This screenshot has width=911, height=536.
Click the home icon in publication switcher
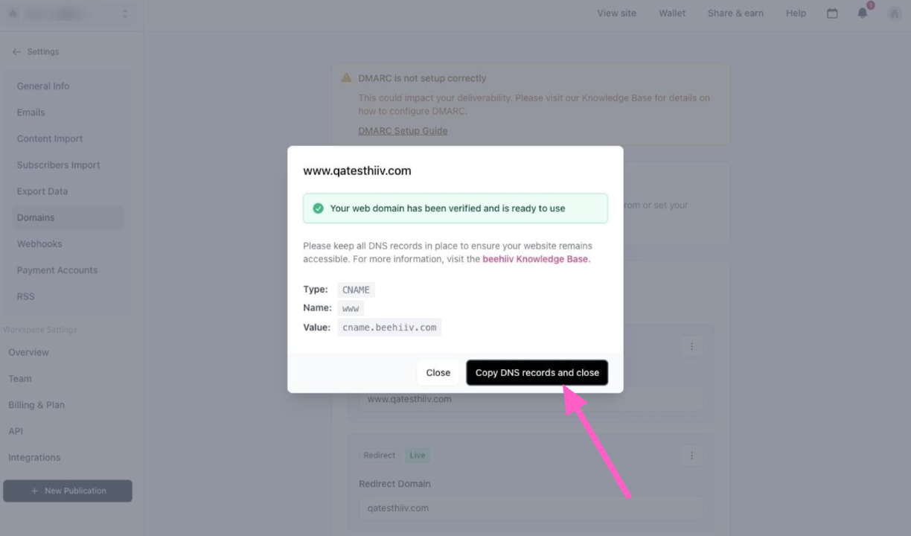pyautogui.click(x=13, y=13)
